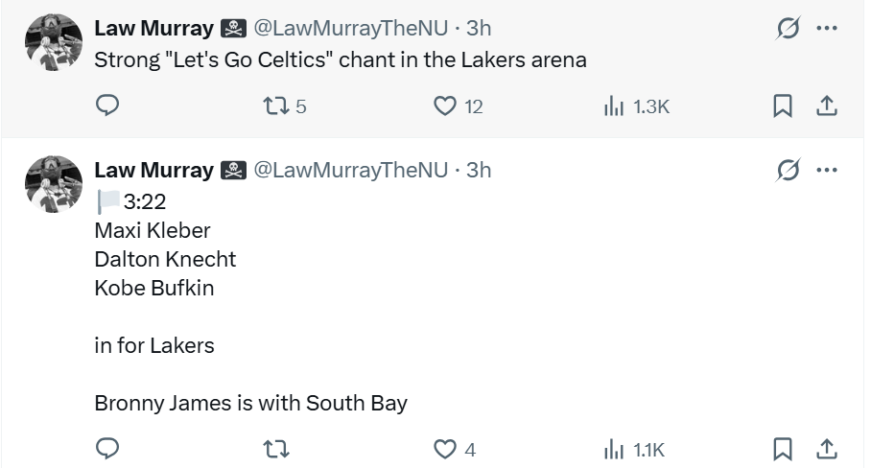Viewport: 871px width, 468px height.
Task: Open more options for first tweet
Action: click(x=826, y=29)
